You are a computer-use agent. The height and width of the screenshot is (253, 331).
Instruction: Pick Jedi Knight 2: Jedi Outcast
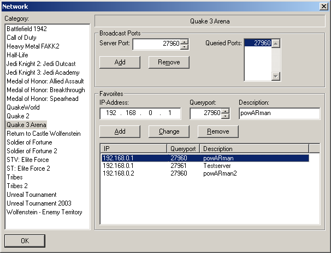click(41, 64)
